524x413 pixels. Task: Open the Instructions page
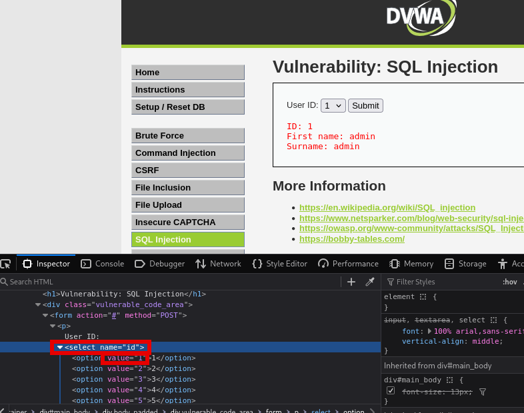(188, 89)
